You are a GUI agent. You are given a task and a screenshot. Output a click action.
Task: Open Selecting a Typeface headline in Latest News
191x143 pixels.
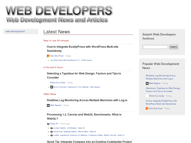[x=84, y=76]
